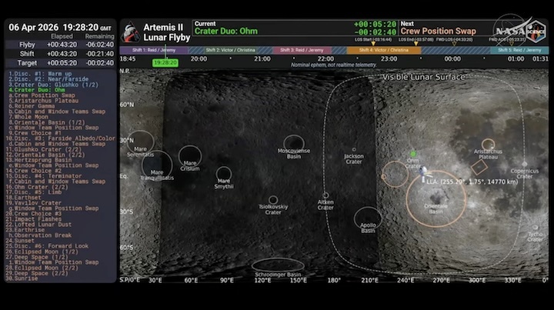Select list item '3.Crater Duo: Glushko (1/2)'

pyautogui.click(x=53, y=85)
